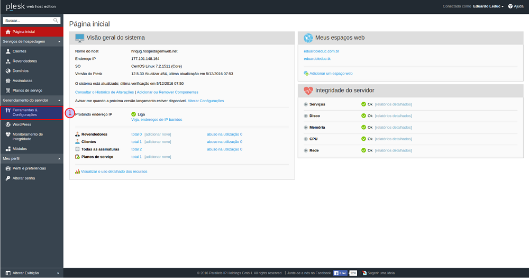
Task: Expand the Serviços integrity row
Action: (x=306, y=104)
